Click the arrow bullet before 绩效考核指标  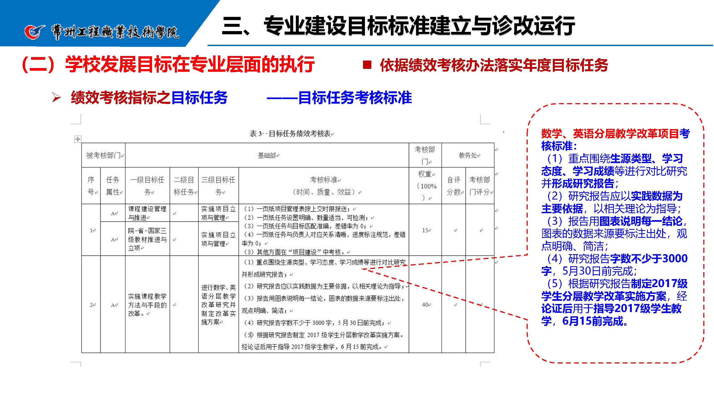56,97
